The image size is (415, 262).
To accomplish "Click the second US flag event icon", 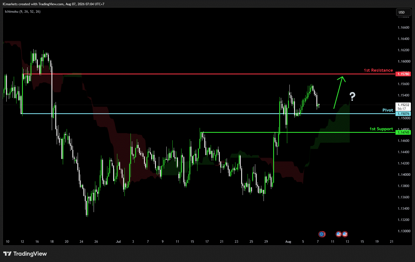I will point(345,234).
